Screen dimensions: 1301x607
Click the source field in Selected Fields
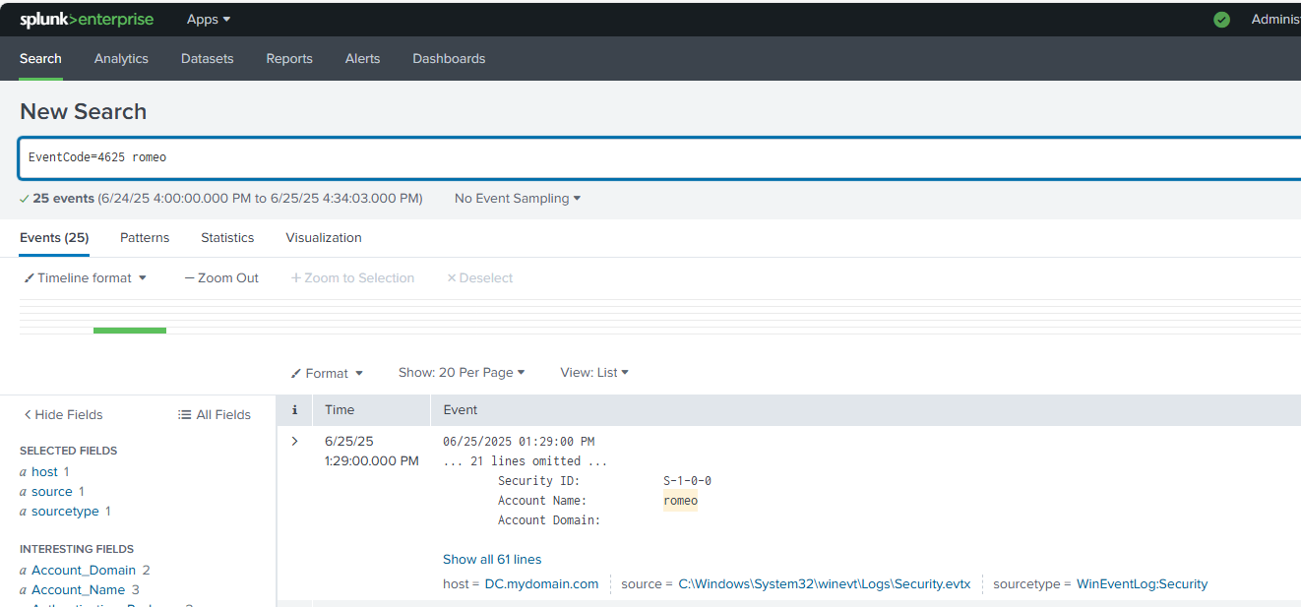pos(52,492)
